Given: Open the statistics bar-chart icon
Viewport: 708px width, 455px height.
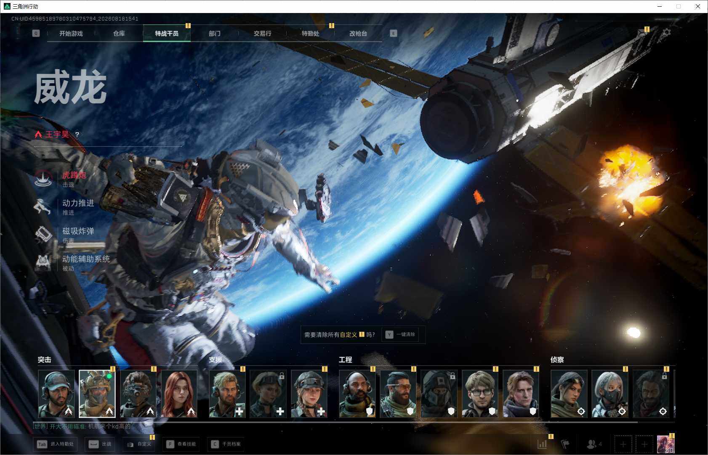Looking at the screenshot, I should 543,444.
